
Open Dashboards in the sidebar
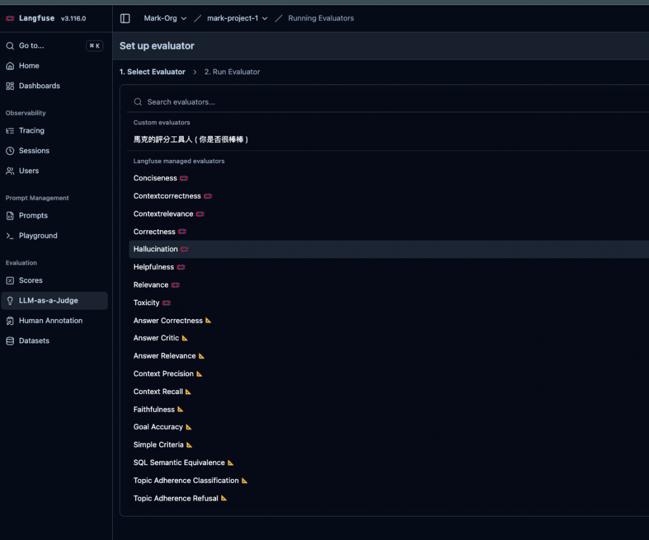point(55,86)
